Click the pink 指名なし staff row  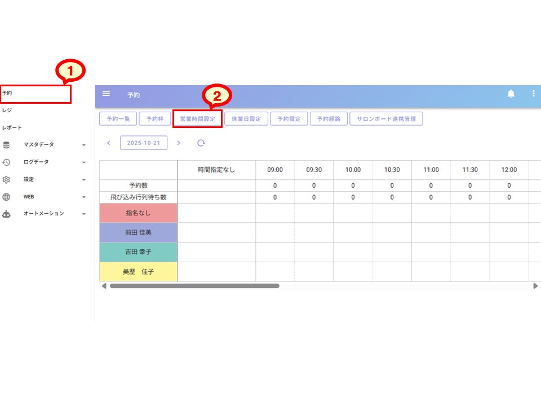click(139, 213)
